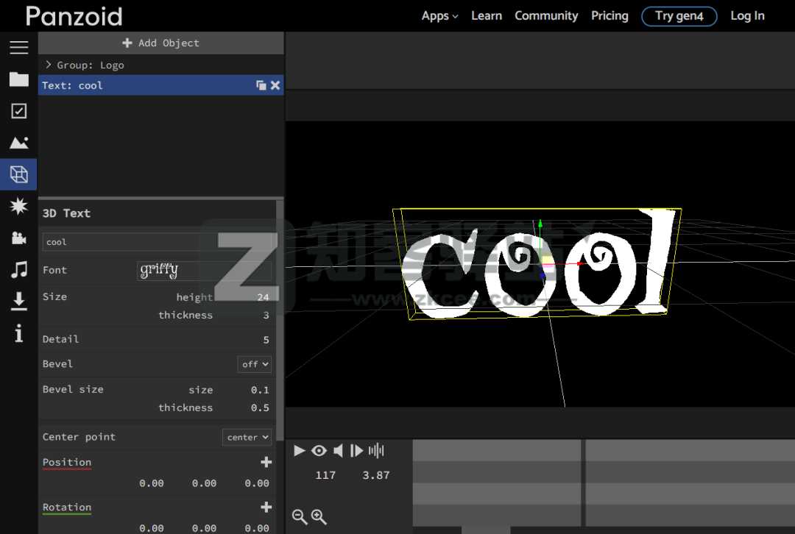
Task: Select the 3D objects cube tool
Action: click(18, 174)
